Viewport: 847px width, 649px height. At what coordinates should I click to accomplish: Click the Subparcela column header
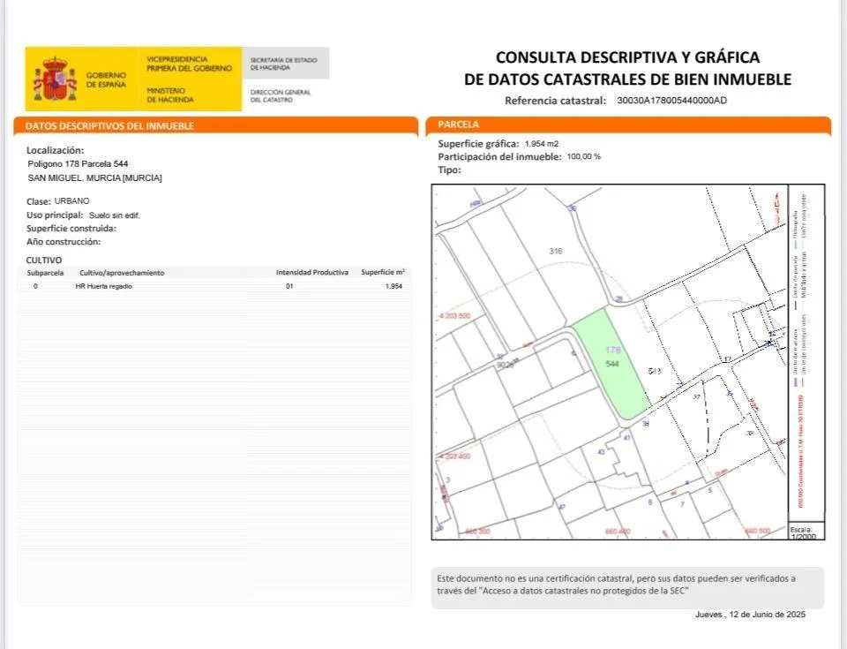45,273
